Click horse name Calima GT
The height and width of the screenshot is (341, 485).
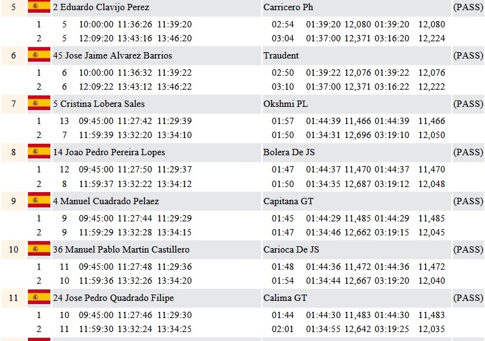tap(285, 298)
